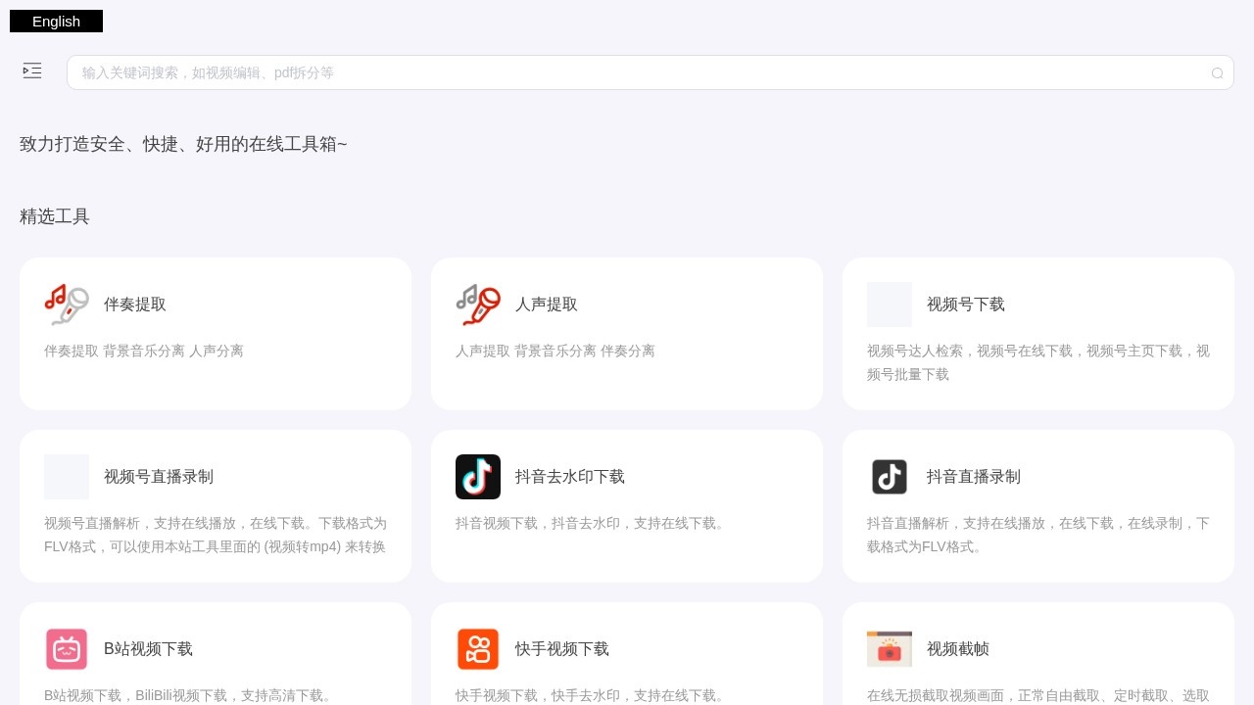This screenshot has height=705, width=1254.
Task: Open the 抖音直播录制 title link
Action: [x=974, y=477]
